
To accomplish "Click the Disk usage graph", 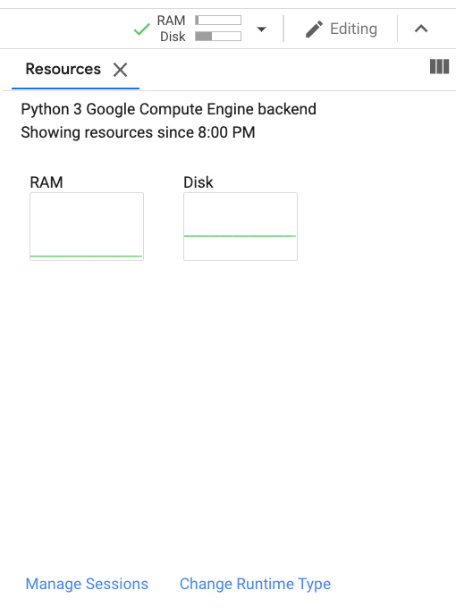I will [241, 226].
